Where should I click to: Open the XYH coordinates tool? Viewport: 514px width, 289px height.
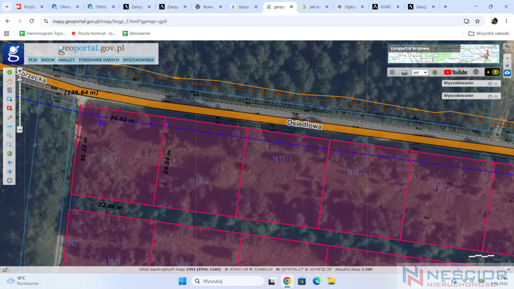coord(10,126)
